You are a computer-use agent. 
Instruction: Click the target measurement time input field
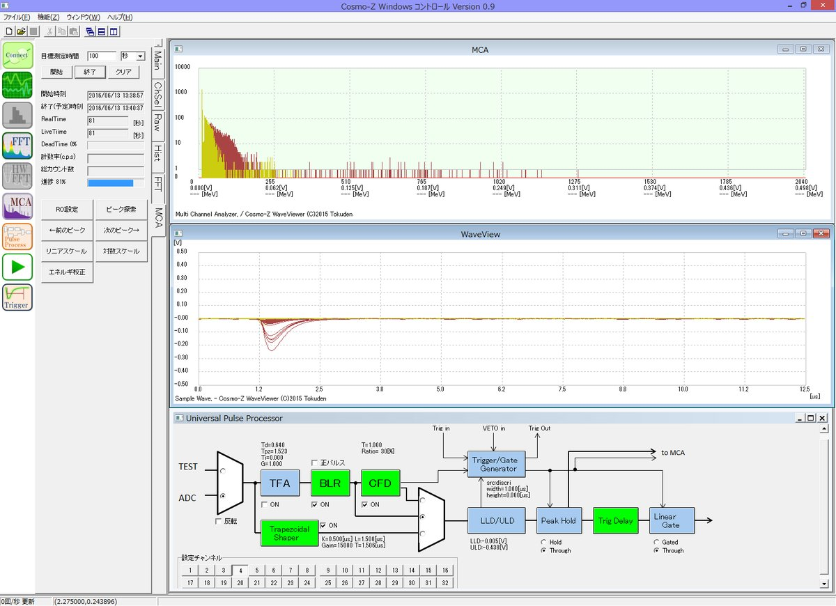(102, 56)
